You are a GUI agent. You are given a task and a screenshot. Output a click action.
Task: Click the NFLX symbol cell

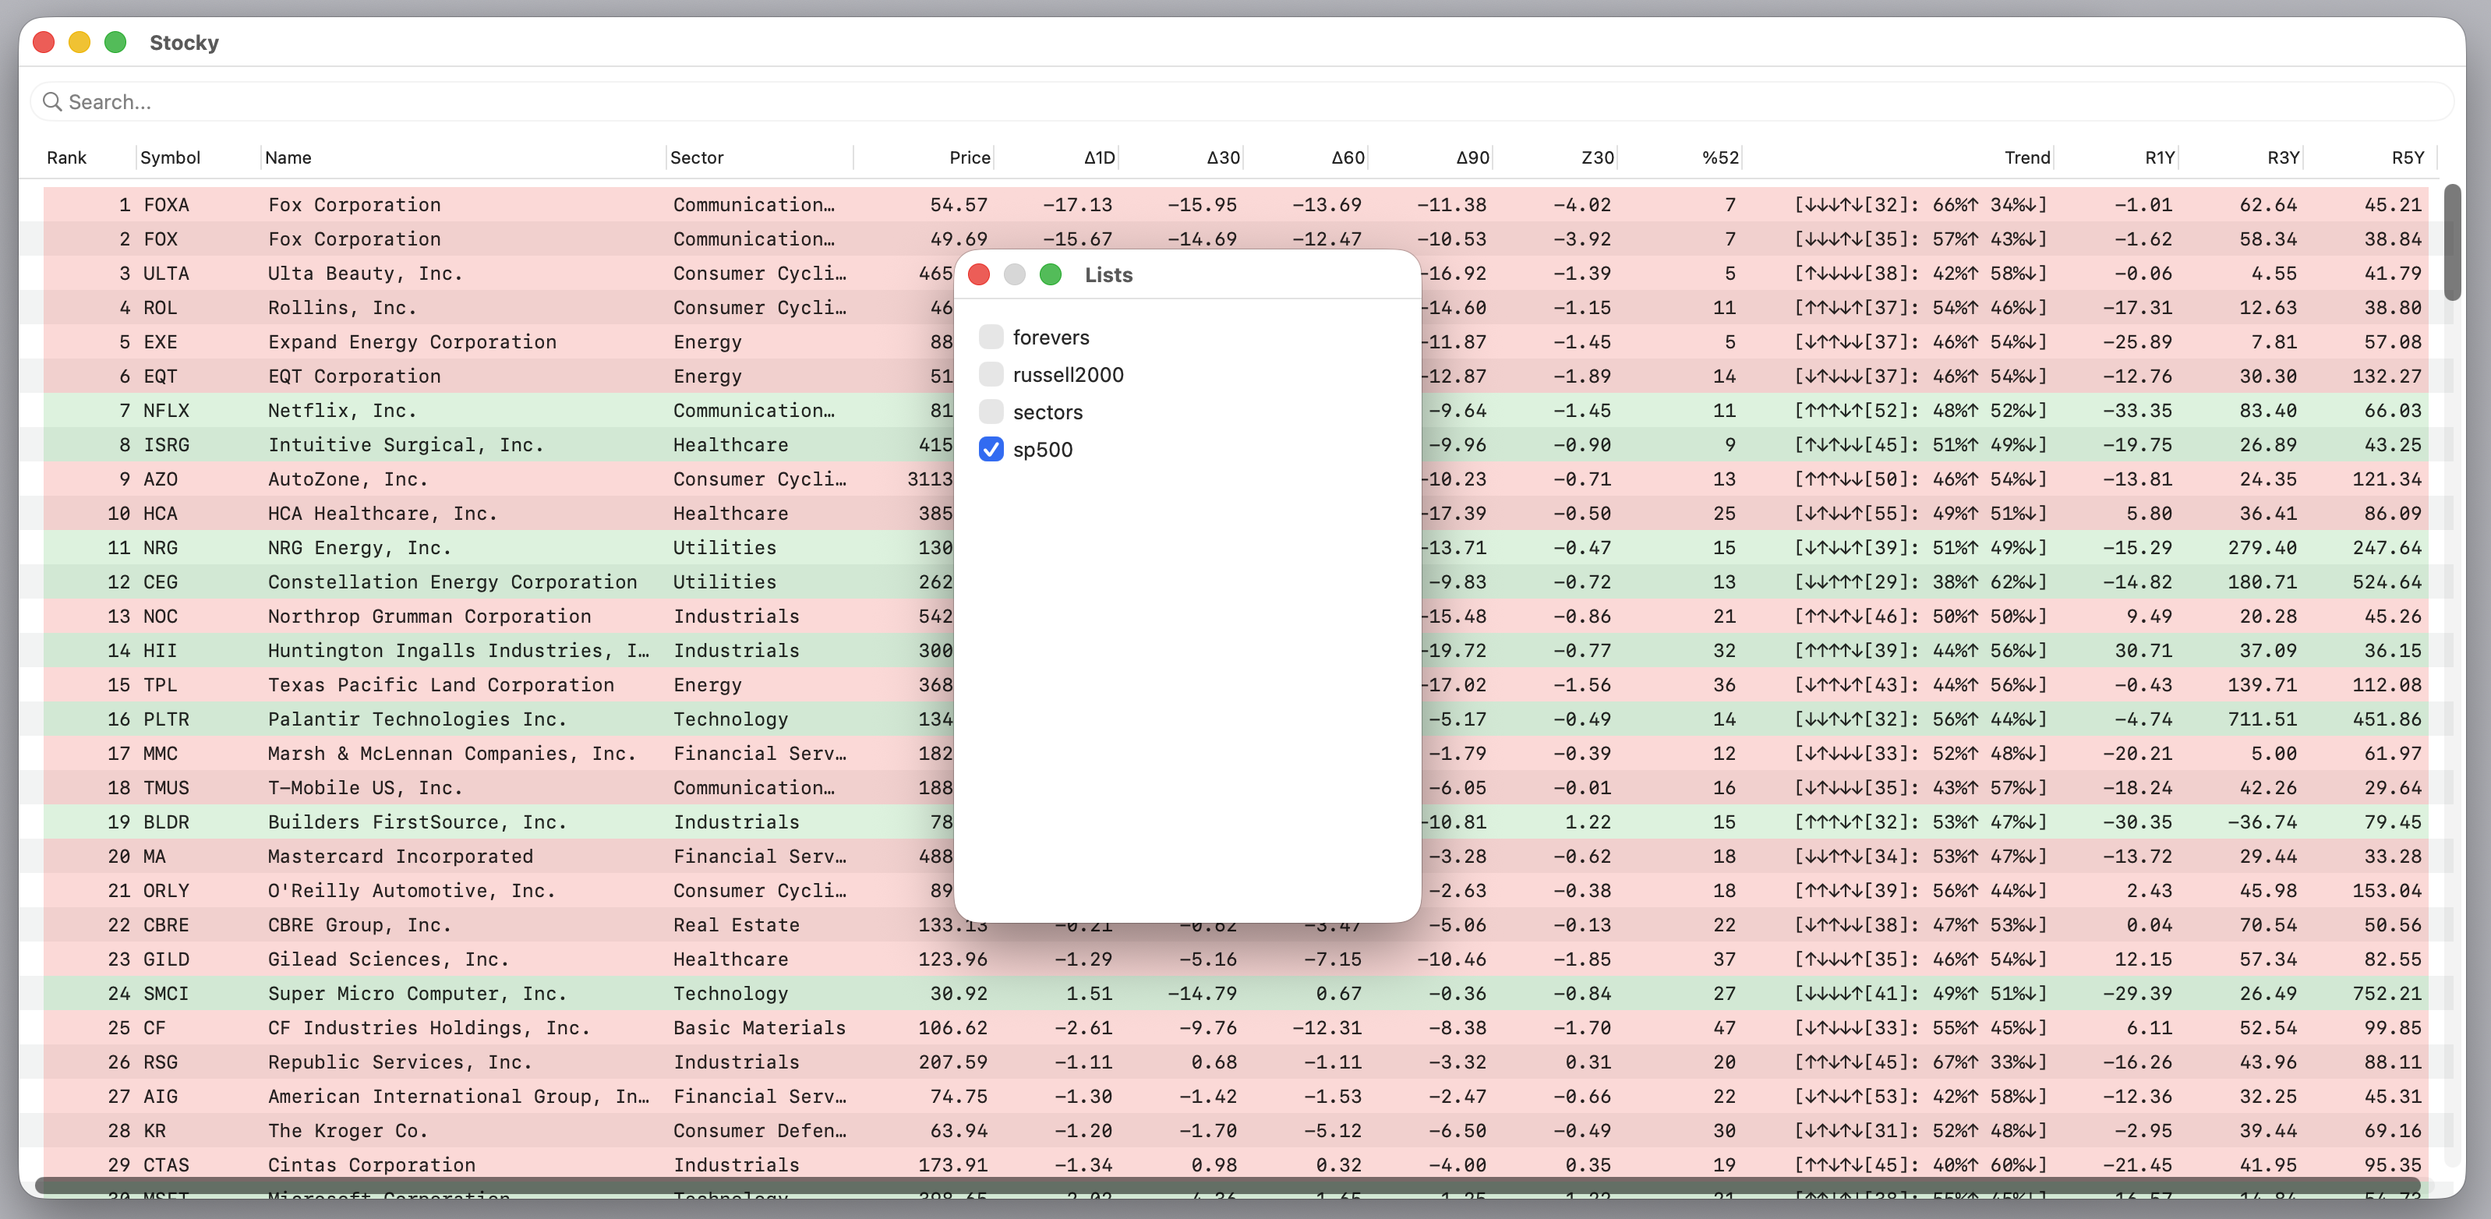166,411
